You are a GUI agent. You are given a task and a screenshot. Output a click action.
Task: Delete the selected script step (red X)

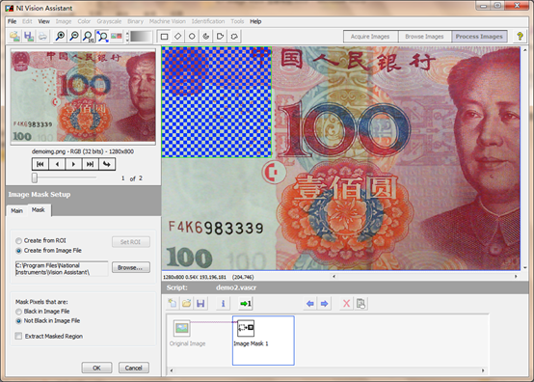(346, 303)
